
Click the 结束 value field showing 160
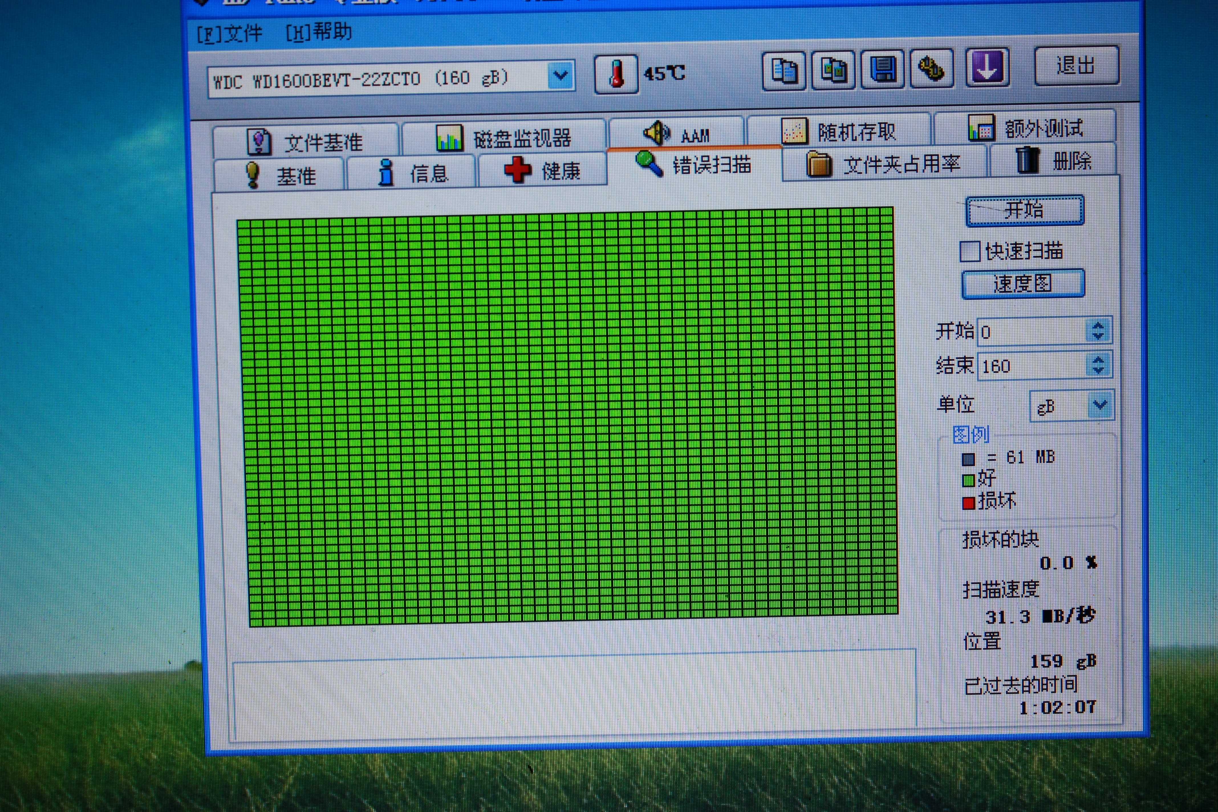point(1032,366)
